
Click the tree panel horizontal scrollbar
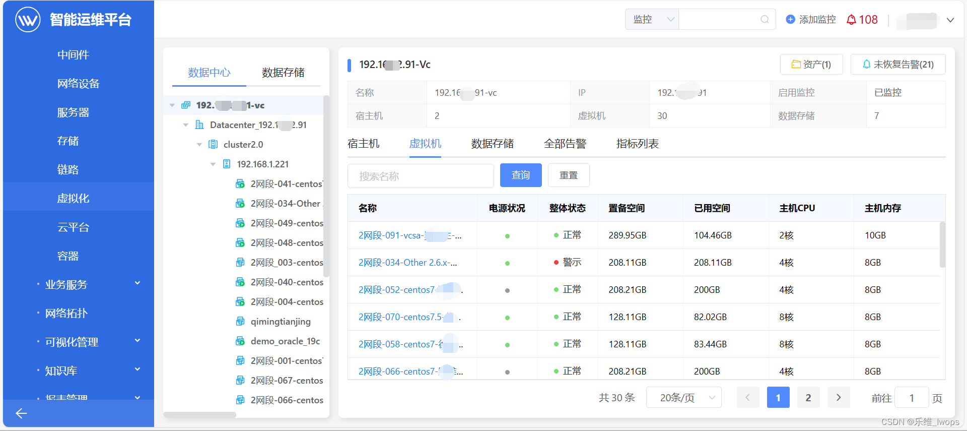click(x=200, y=415)
